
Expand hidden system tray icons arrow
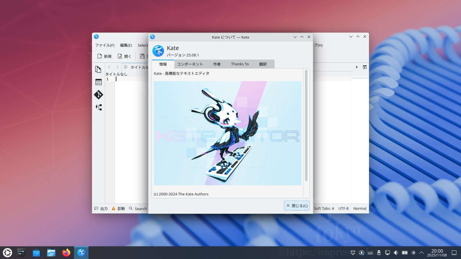pos(422,253)
